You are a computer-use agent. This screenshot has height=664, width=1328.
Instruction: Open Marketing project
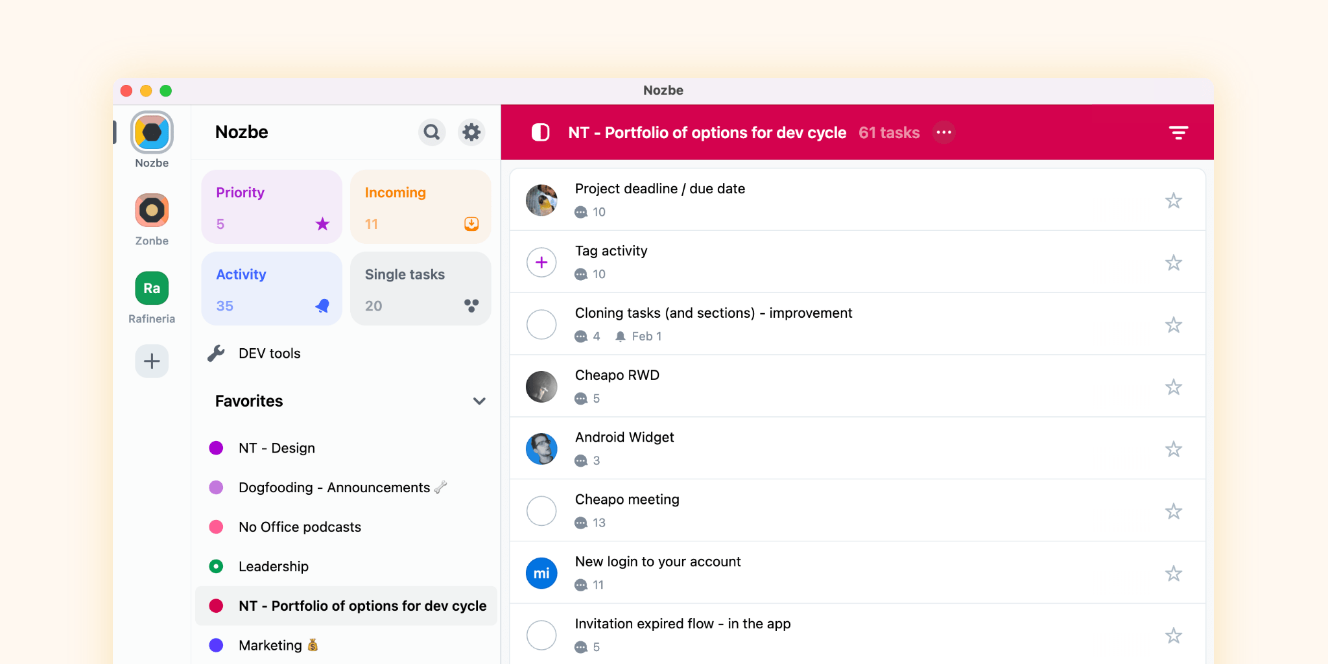[346, 646]
